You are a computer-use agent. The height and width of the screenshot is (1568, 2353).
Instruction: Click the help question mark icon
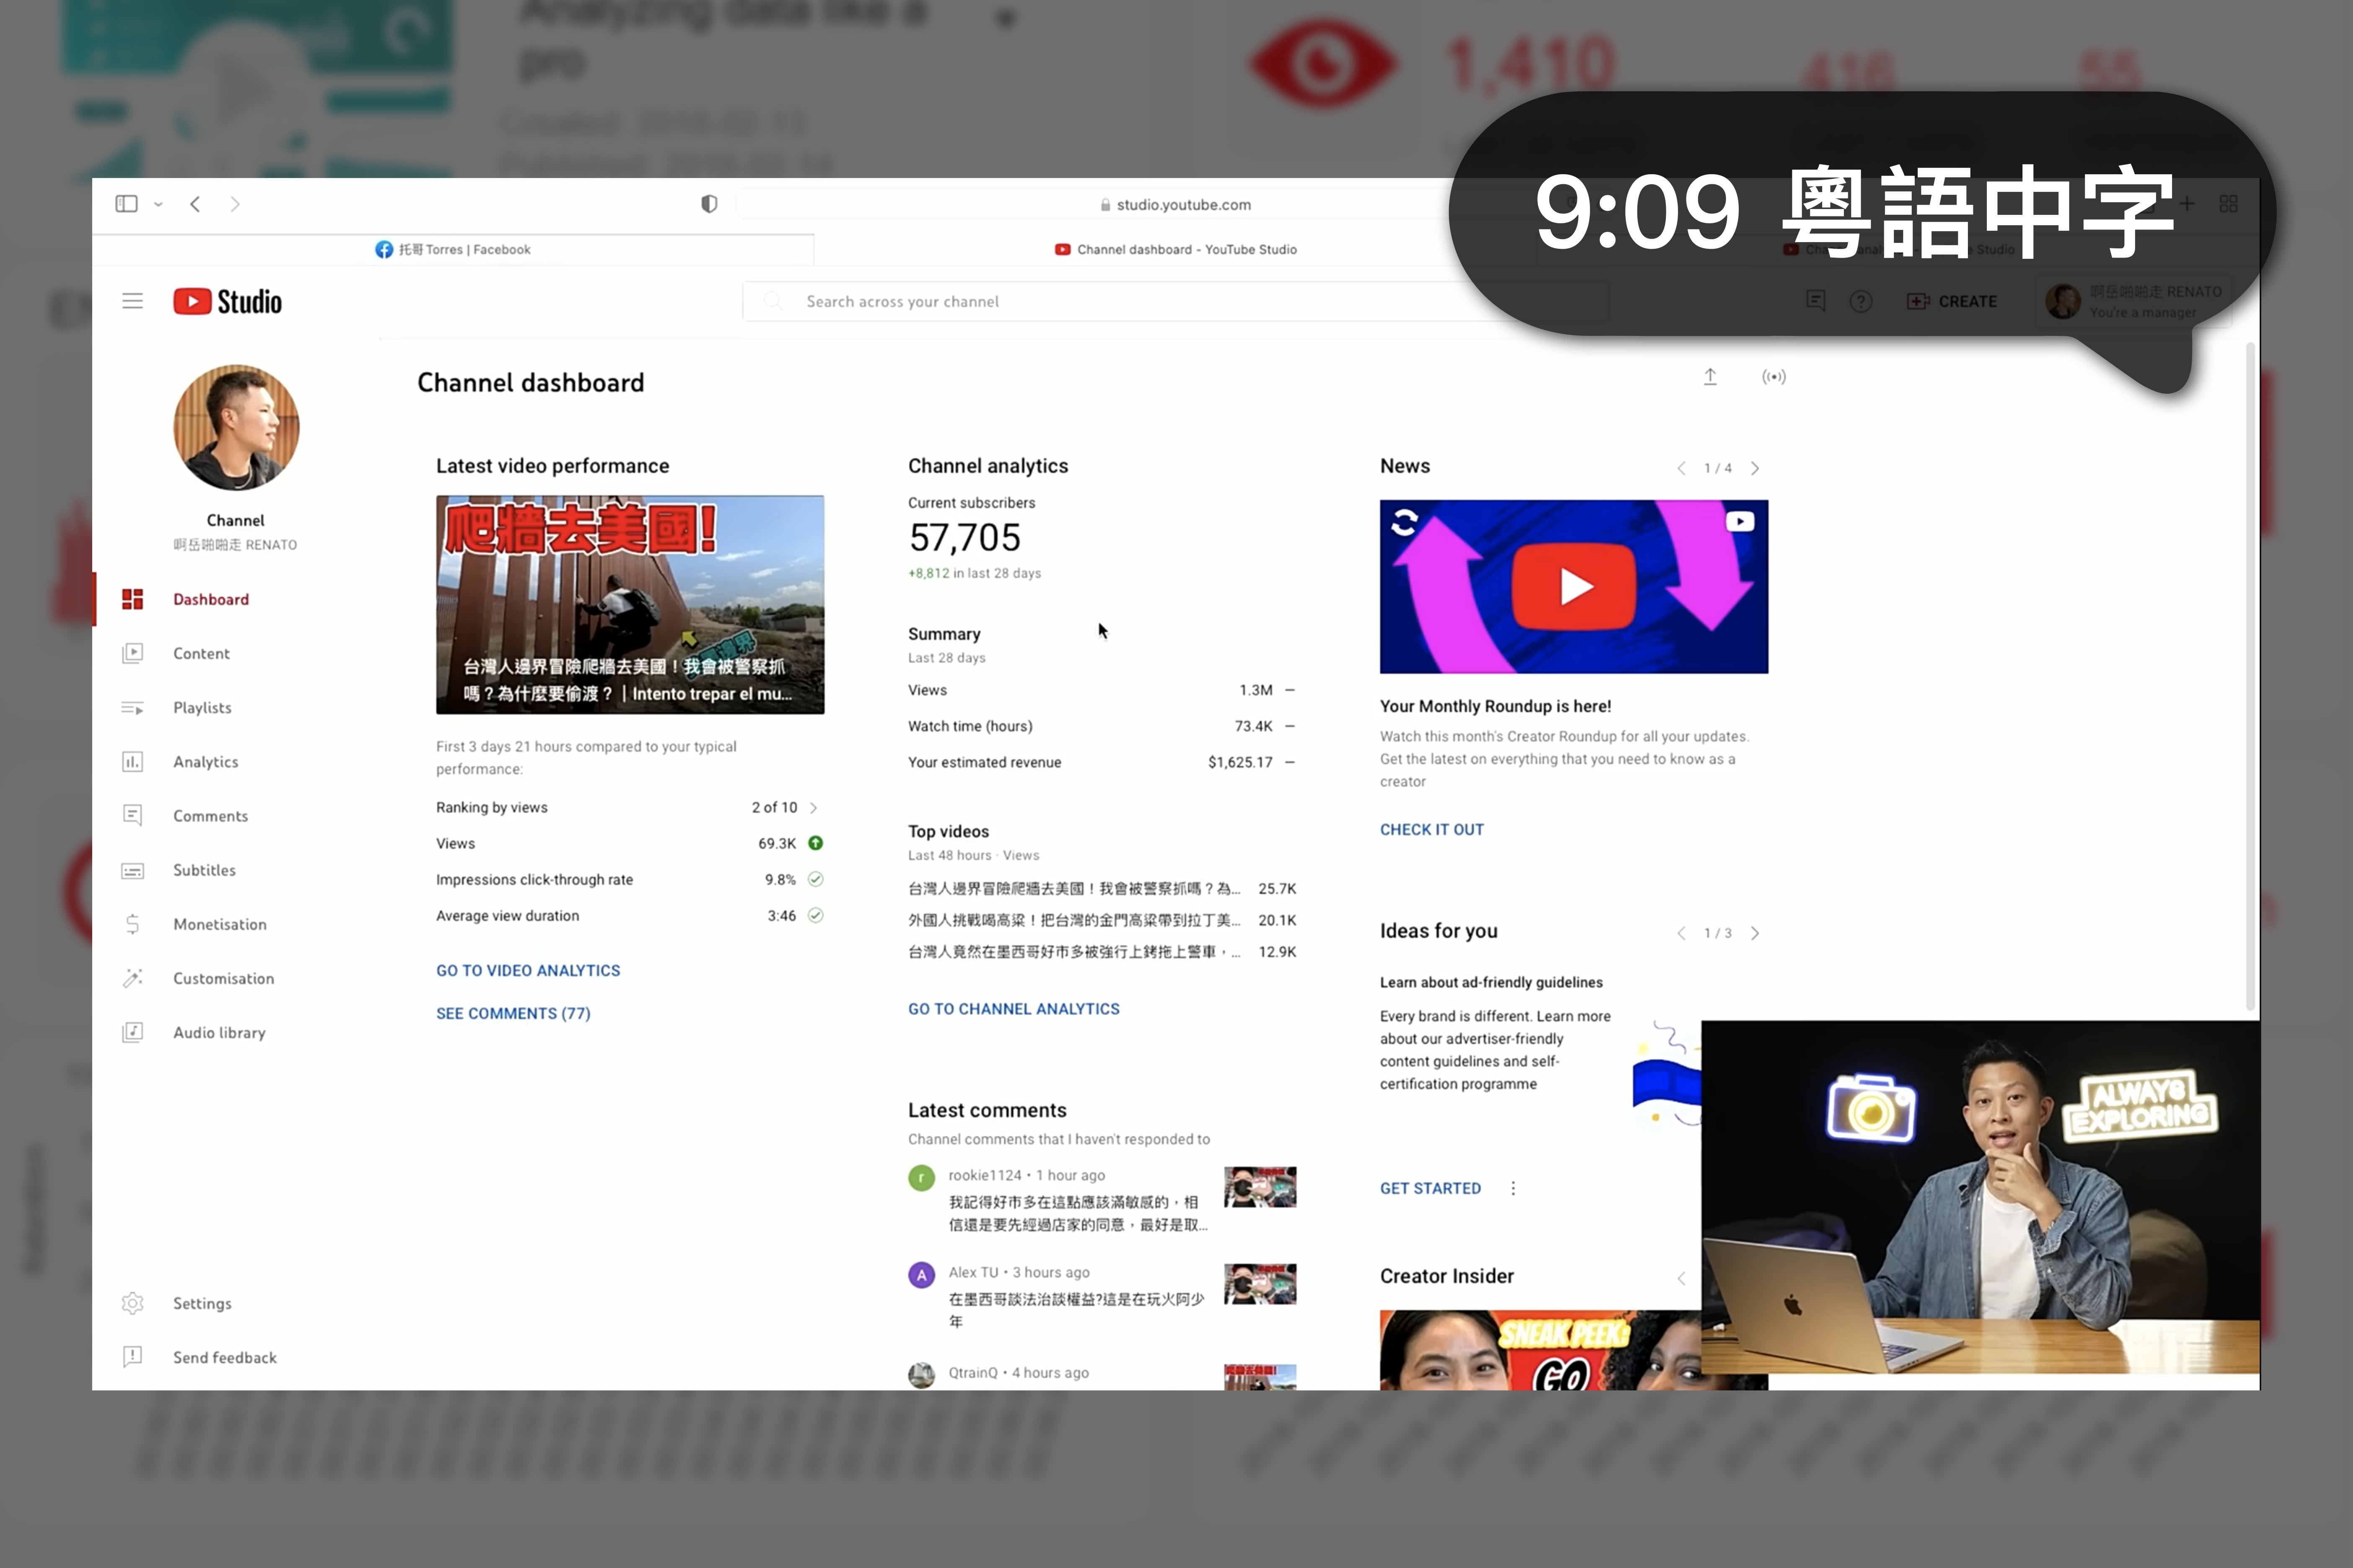point(1861,301)
